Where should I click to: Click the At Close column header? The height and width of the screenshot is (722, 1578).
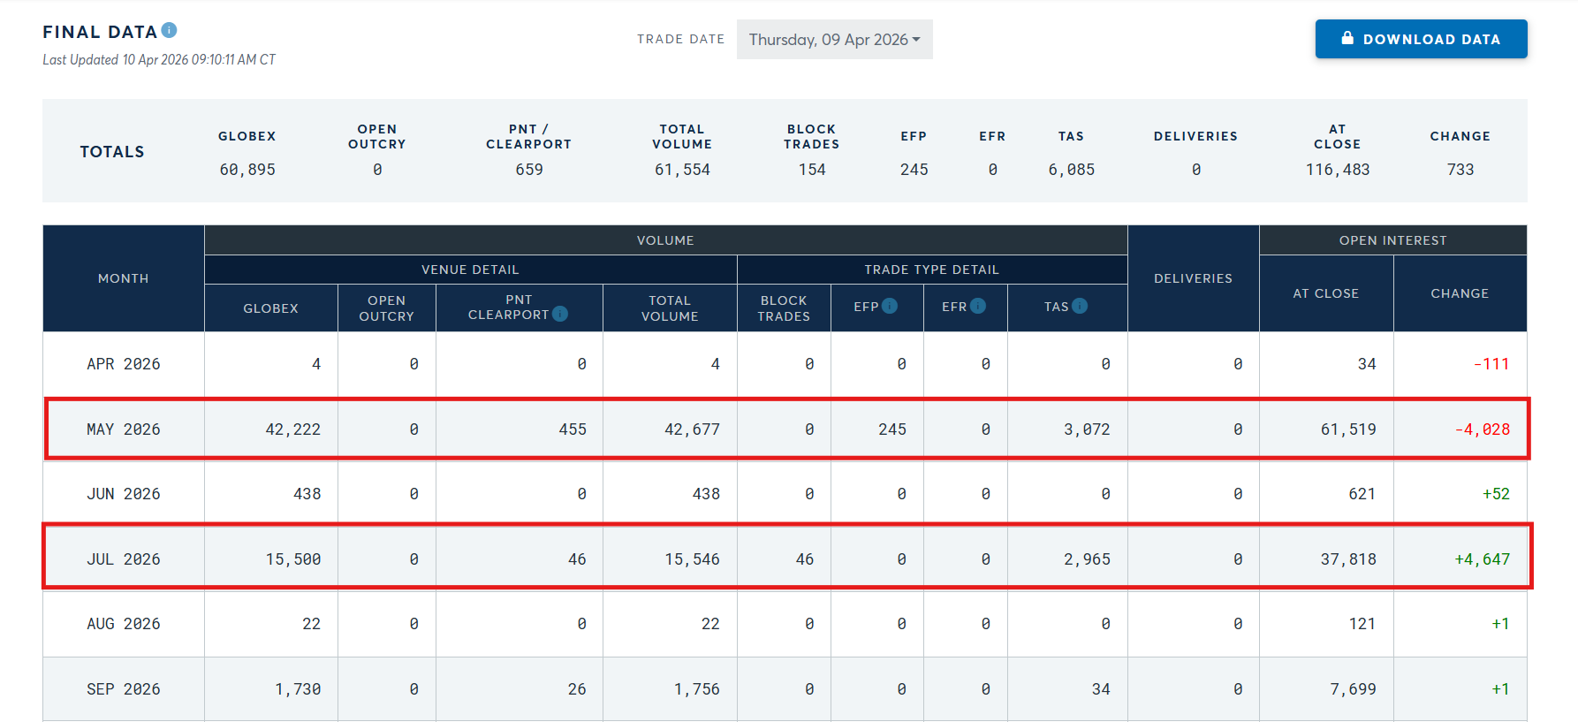tap(1325, 293)
